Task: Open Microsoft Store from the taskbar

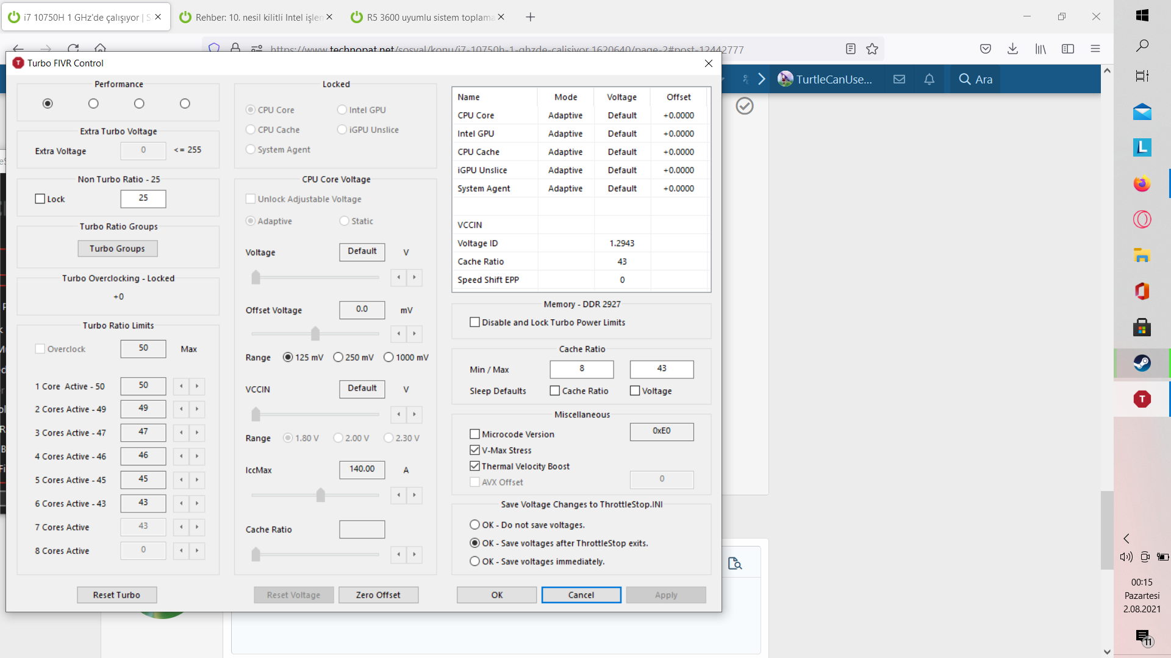Action: click(1142, 327)
